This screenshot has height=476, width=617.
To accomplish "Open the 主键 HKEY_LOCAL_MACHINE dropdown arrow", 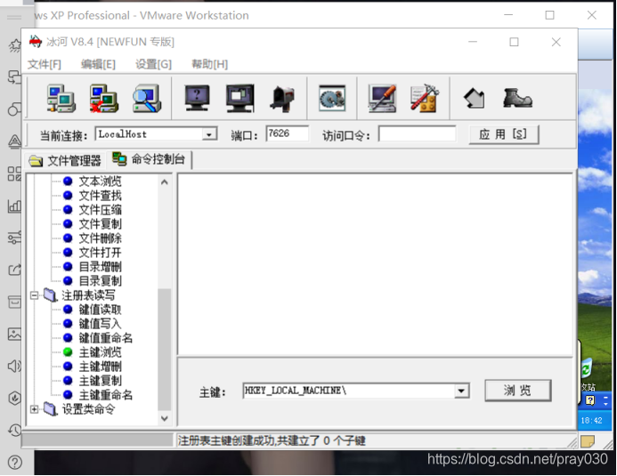I will pyautogui.click(x=461, y=391).
